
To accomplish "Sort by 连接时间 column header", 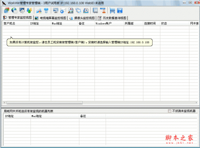I will [x=152, y=23].
